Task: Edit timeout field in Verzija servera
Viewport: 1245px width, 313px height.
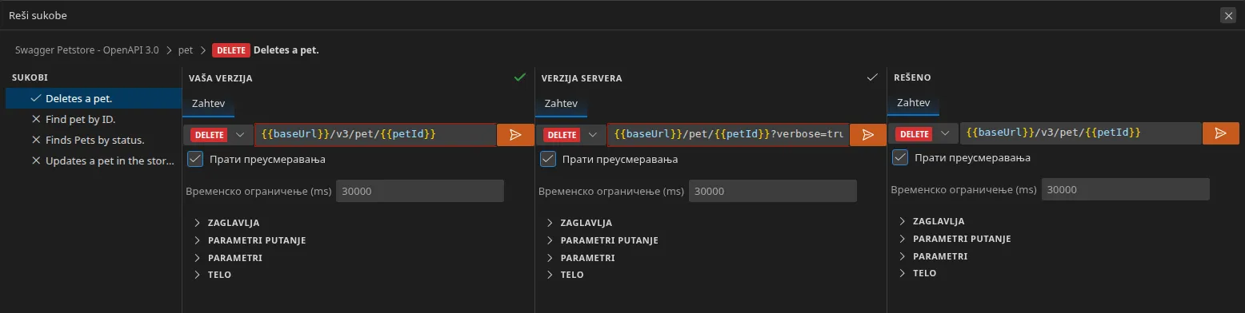Action: pyautogui.click(x=773, y=192)
